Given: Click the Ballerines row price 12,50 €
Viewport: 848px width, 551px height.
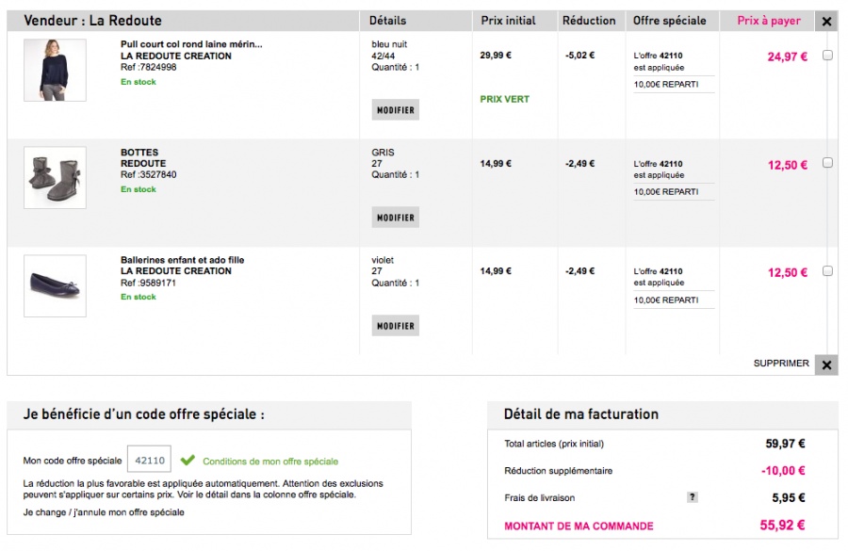Looking at the screenshot, I should coord(788,272).
